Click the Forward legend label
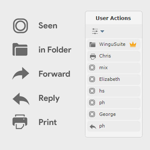 click(54, 74)
